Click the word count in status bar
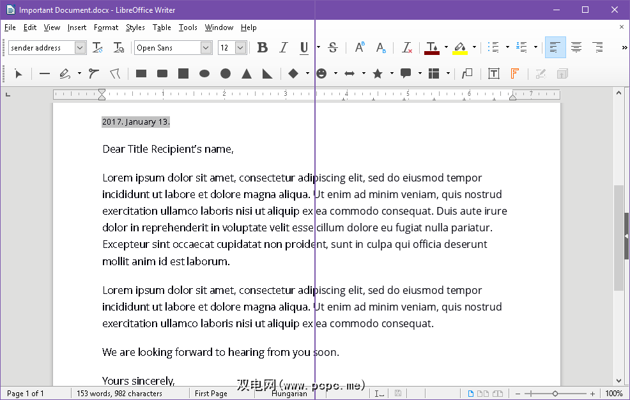The width and height of the screenshot is (630, 400). [119, 394]
